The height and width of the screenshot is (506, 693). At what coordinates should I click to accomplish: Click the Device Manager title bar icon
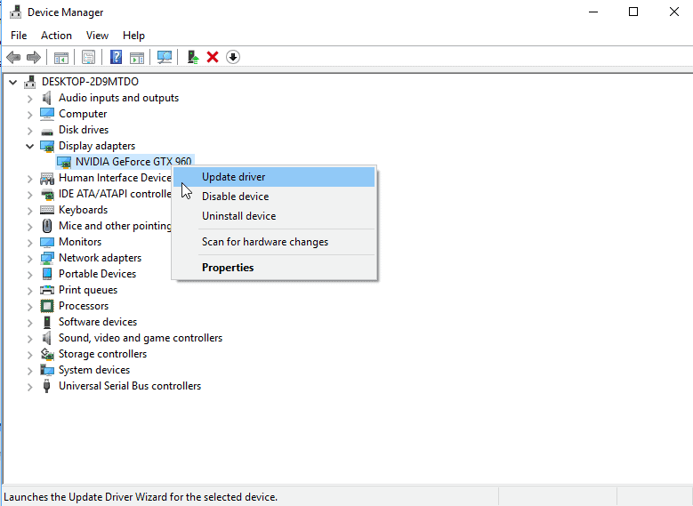pos(15,12)
